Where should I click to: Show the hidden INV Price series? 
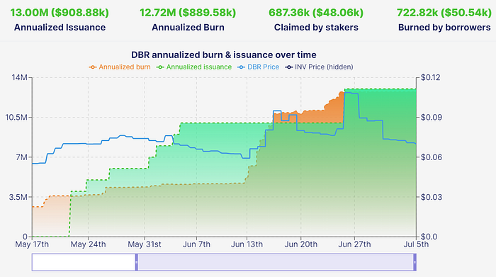pyautogui.click(x=319, y=67)
